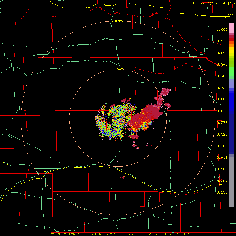Click the 50 NMI range ring label
236x236 pixels.
pos(118,69)
